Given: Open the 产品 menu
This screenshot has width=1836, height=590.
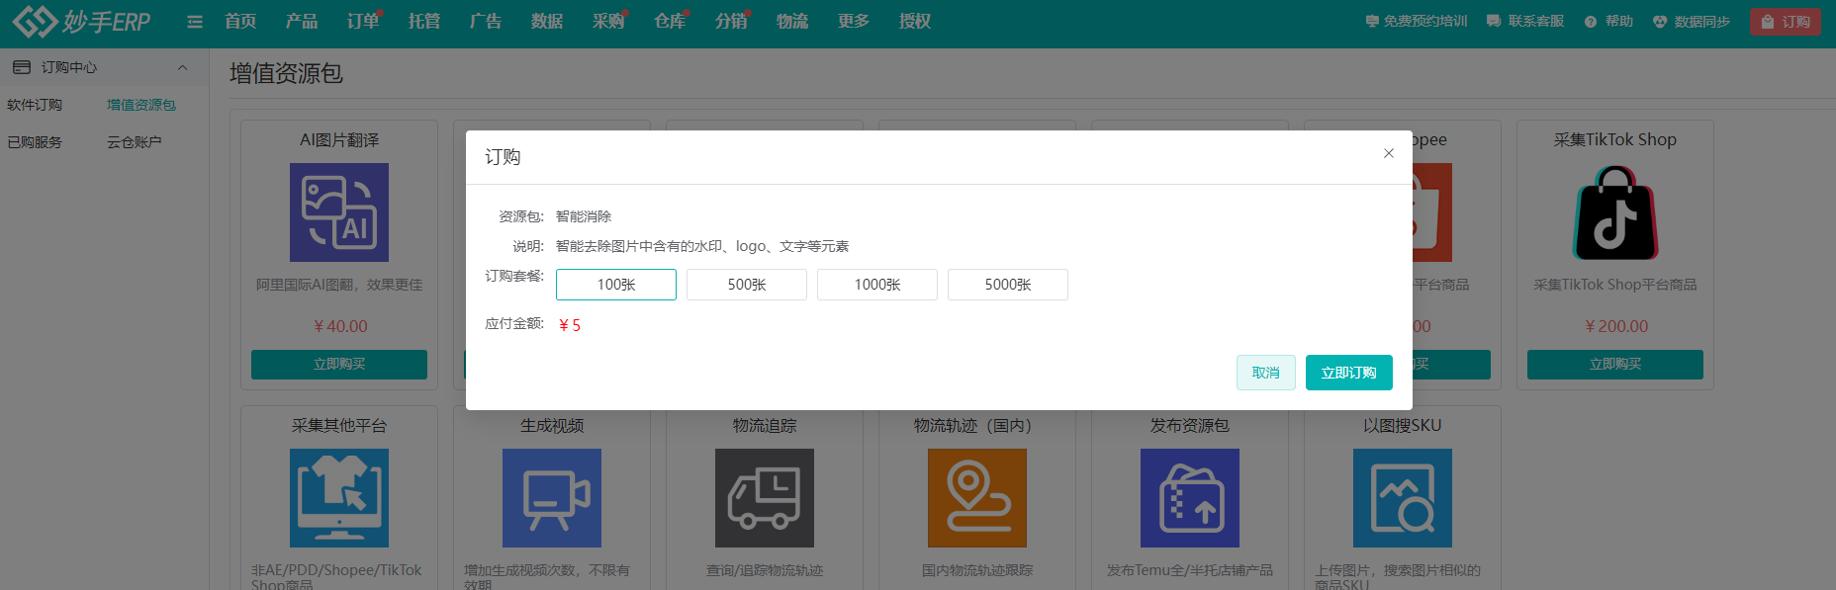Looking at the screenshot, I should coord(302,22).
